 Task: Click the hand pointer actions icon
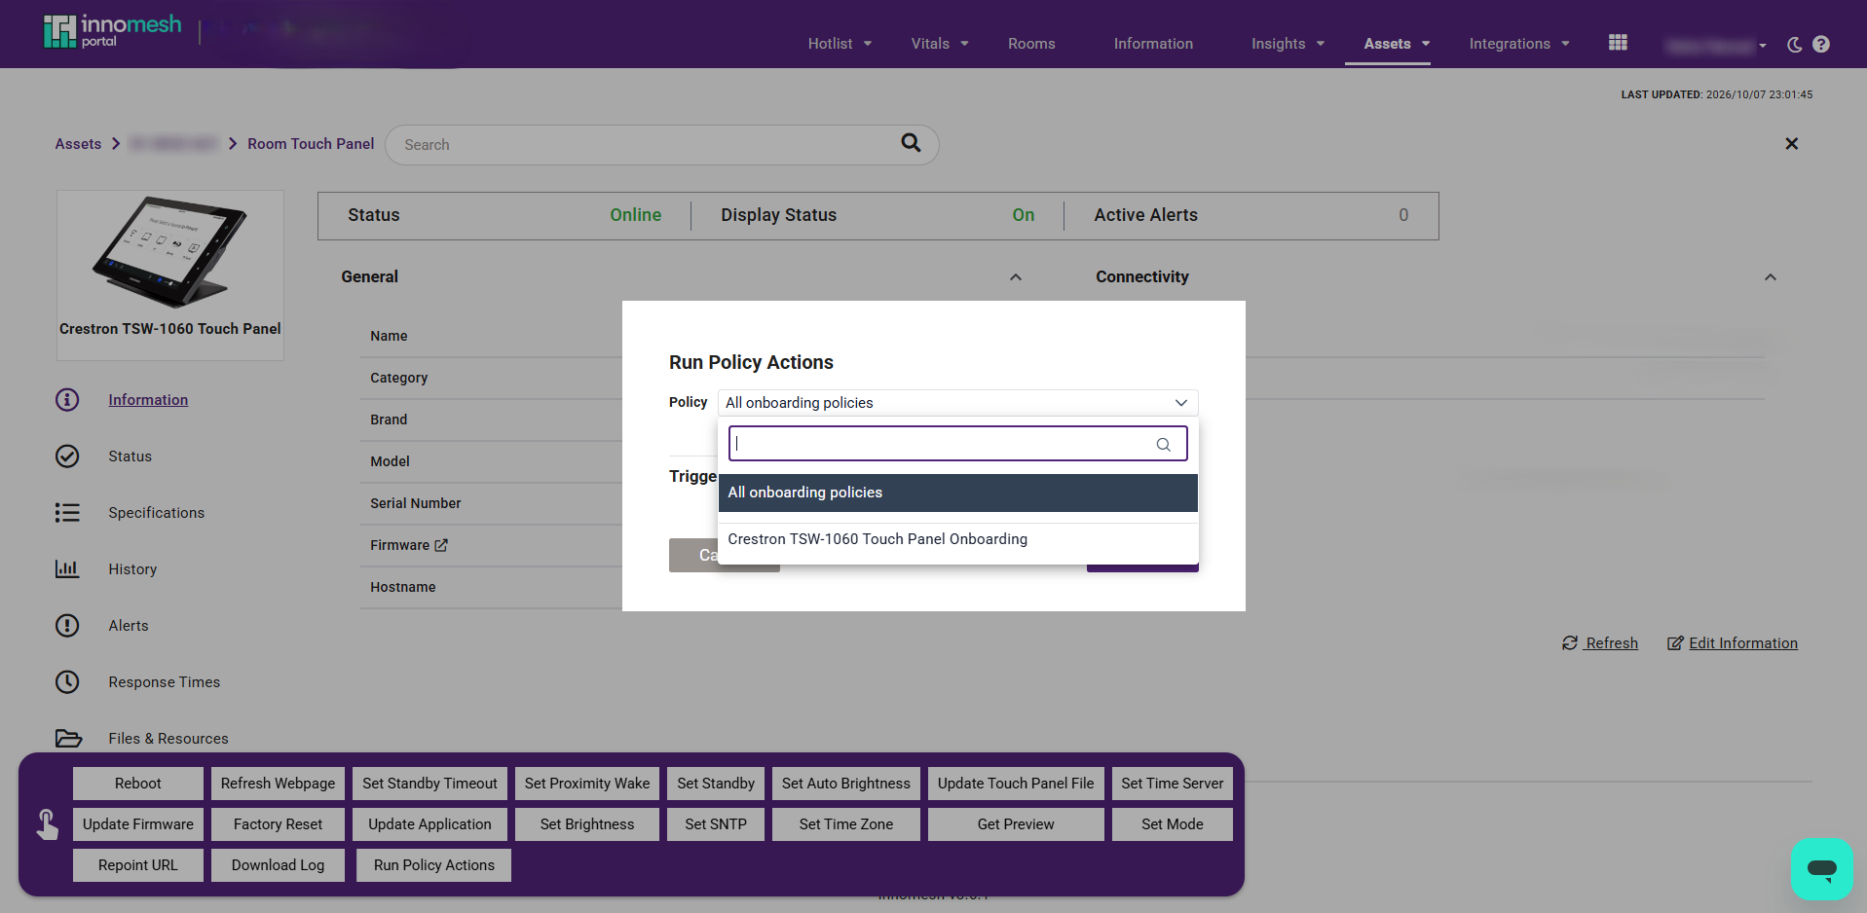pyautogui.click(x=47, y=824)
